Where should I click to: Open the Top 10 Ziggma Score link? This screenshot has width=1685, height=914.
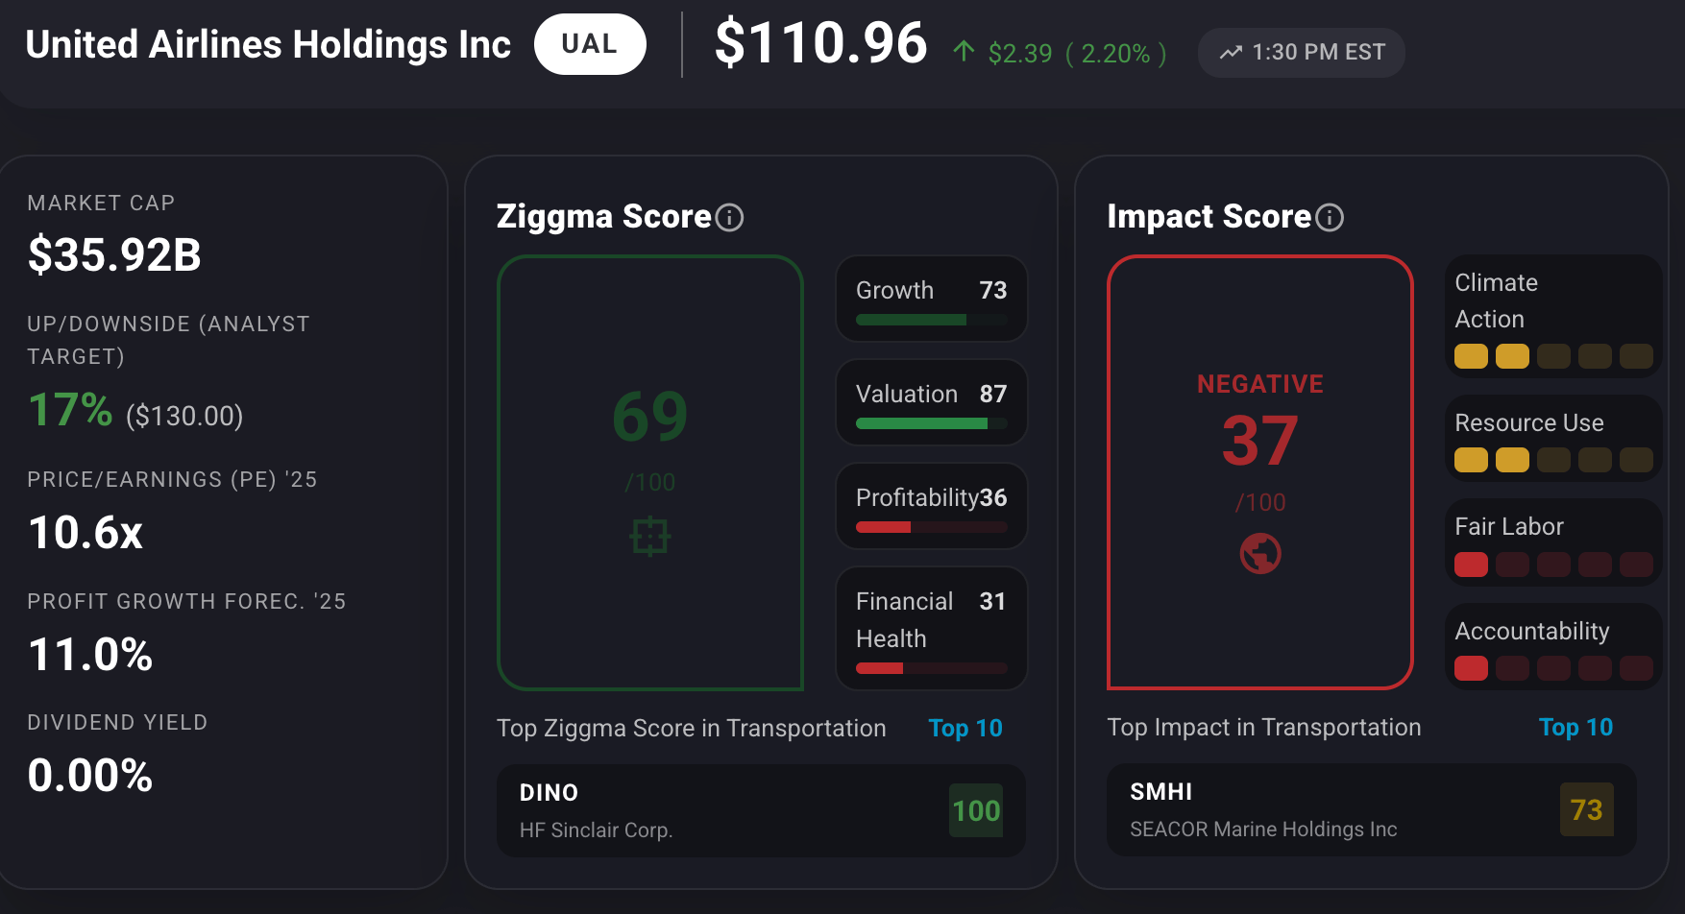tap(965, 729)
